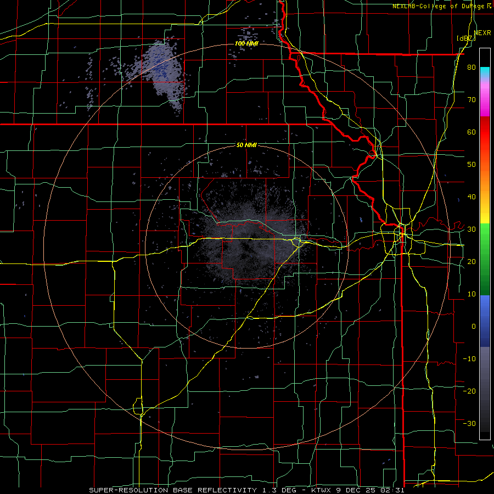Click the -10 value on the dBZ scale
494x494 pixels.
coord(469,358)
